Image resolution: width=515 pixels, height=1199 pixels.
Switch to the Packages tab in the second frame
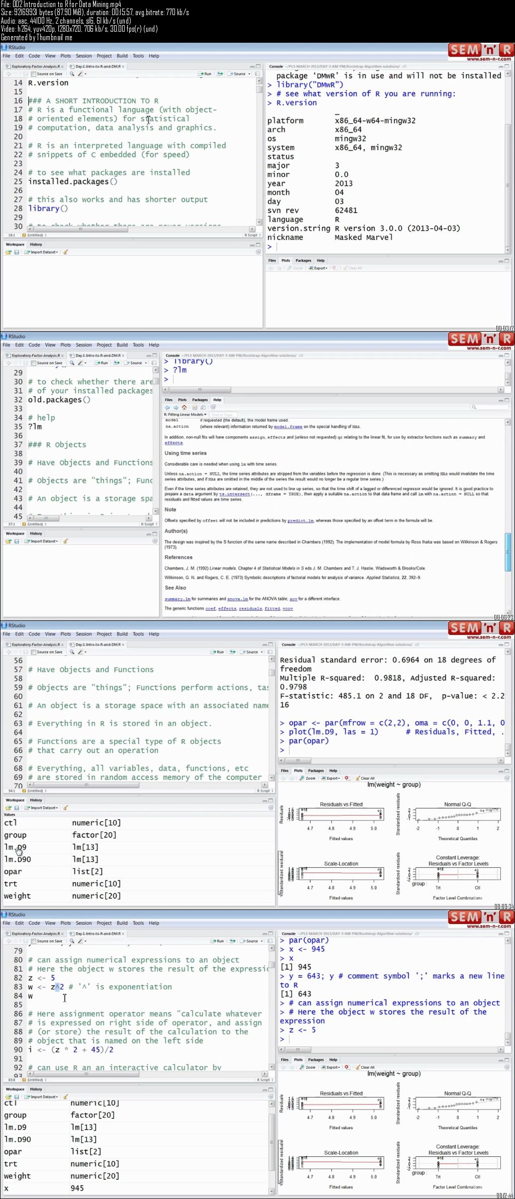click(x=200, y=400)
